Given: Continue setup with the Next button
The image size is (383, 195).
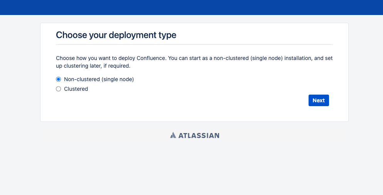Looking at the screenshot, I should click(319, 100).
